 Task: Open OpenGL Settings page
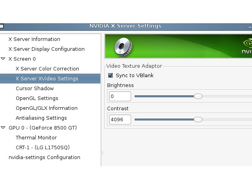[x=37, y=98]
